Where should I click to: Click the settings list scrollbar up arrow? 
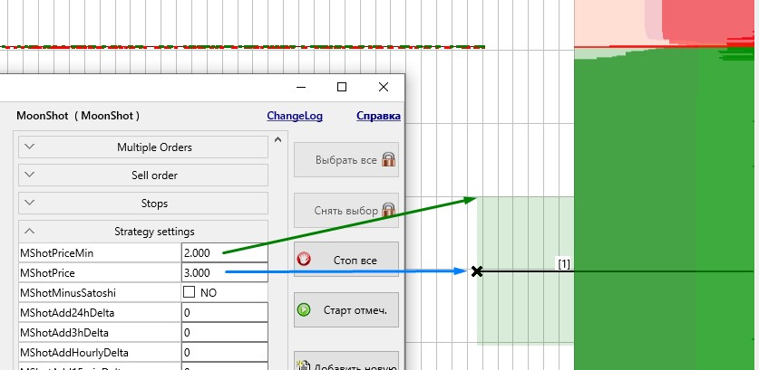[x=277, y=140]
